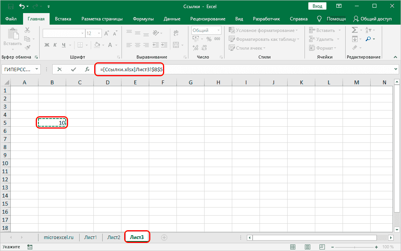Click the Find and Select magnifier icon
This screenshot has width=401, height=251.
click(368, 39)
